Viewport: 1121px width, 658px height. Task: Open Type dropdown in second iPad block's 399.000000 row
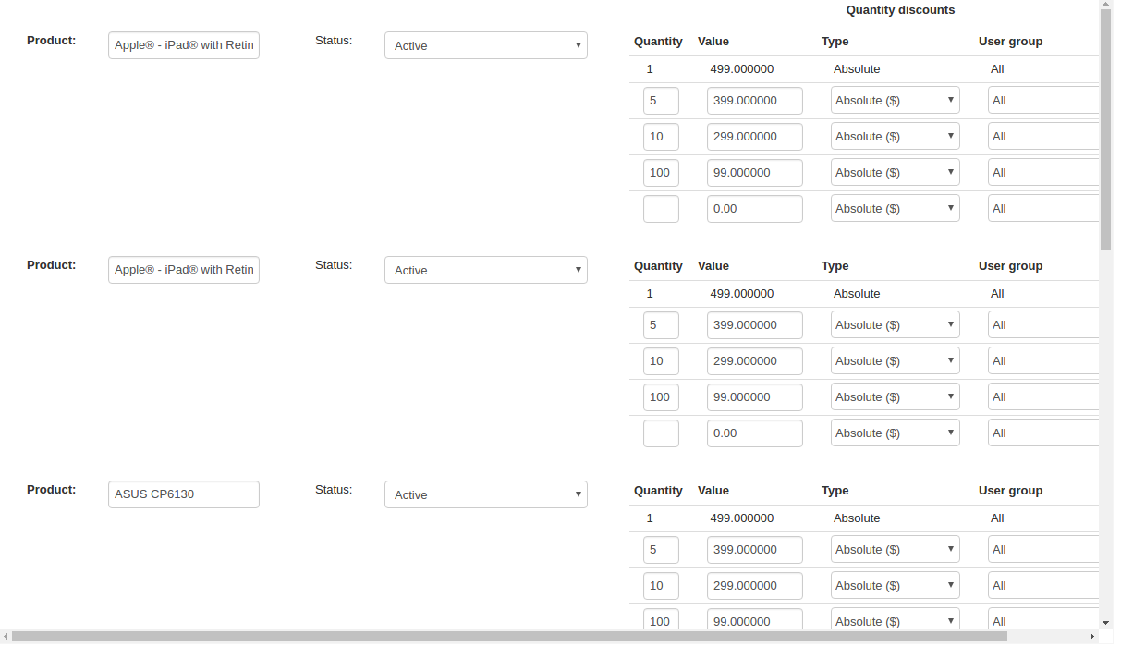tap(896, 324)
